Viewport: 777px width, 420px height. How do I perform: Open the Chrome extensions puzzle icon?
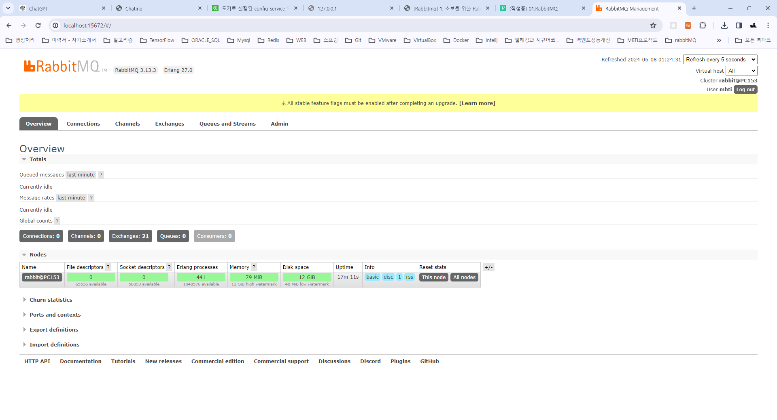pyautogui.click(x=703, y=25)
